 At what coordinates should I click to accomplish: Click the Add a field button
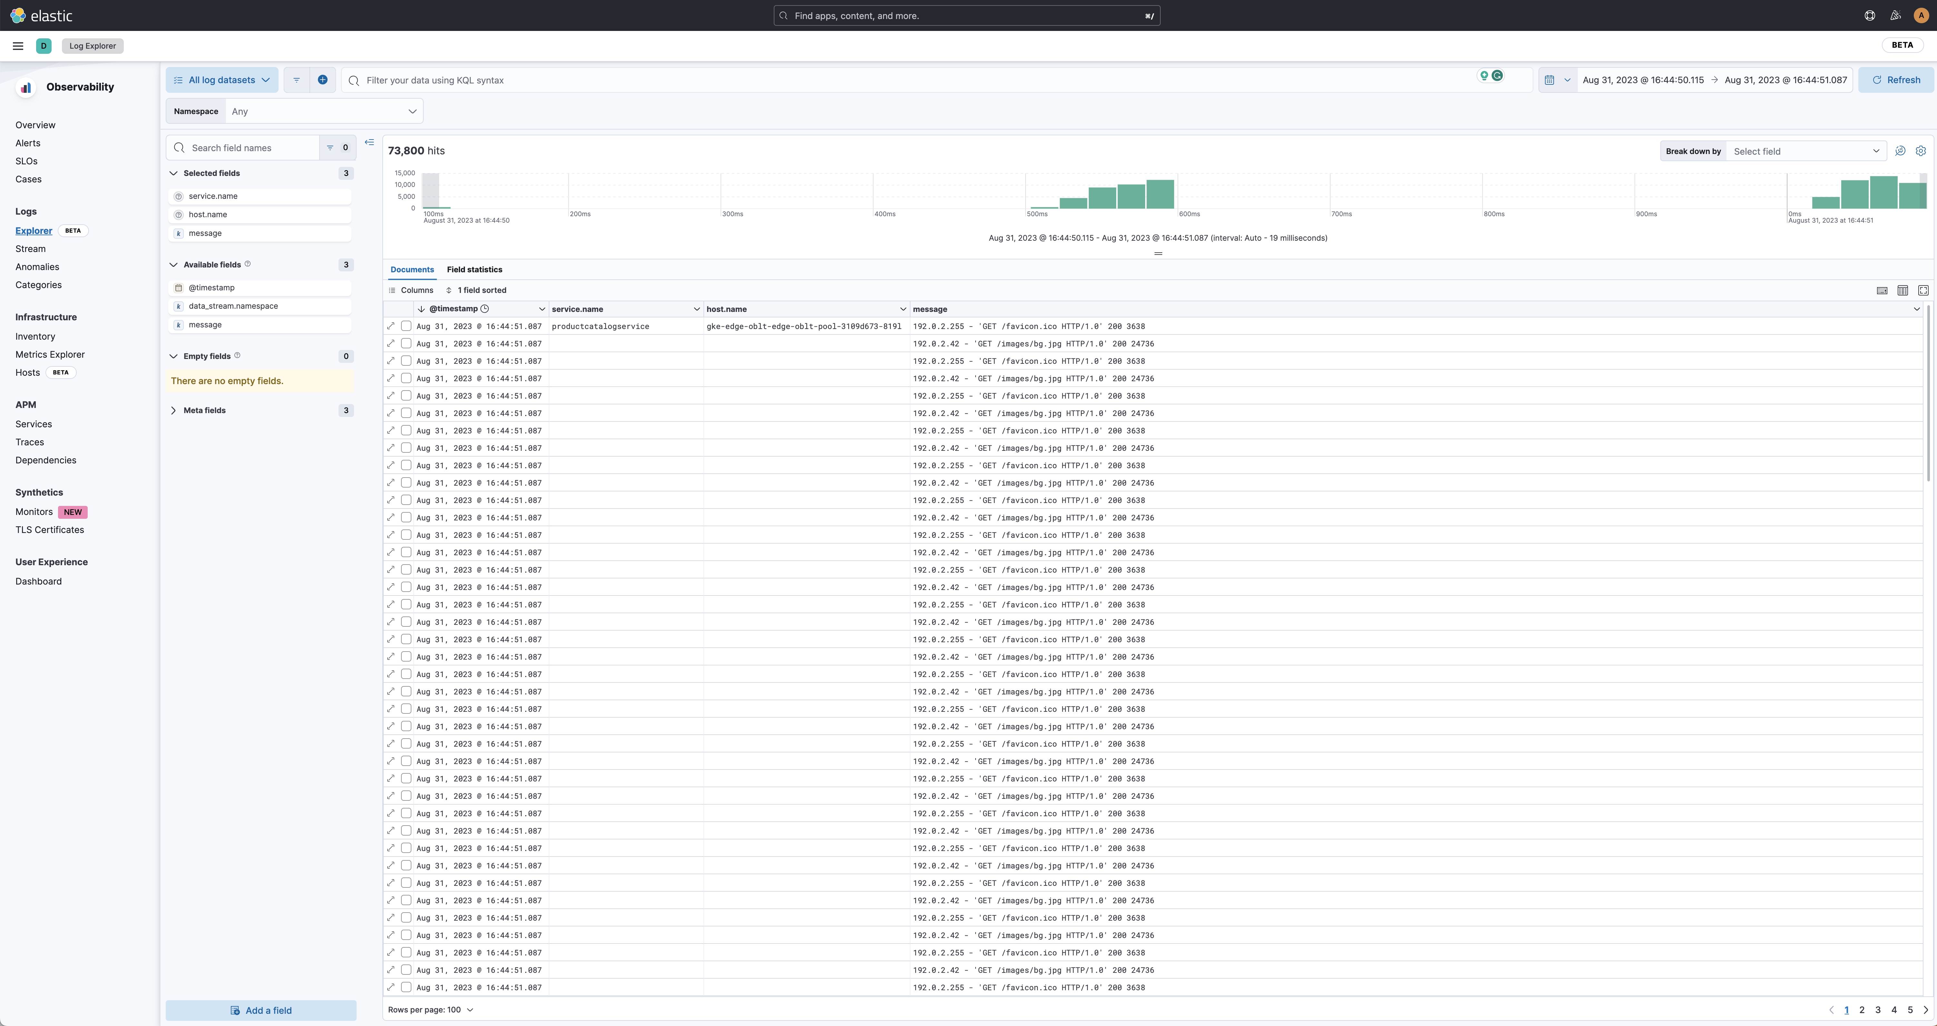261,1010
